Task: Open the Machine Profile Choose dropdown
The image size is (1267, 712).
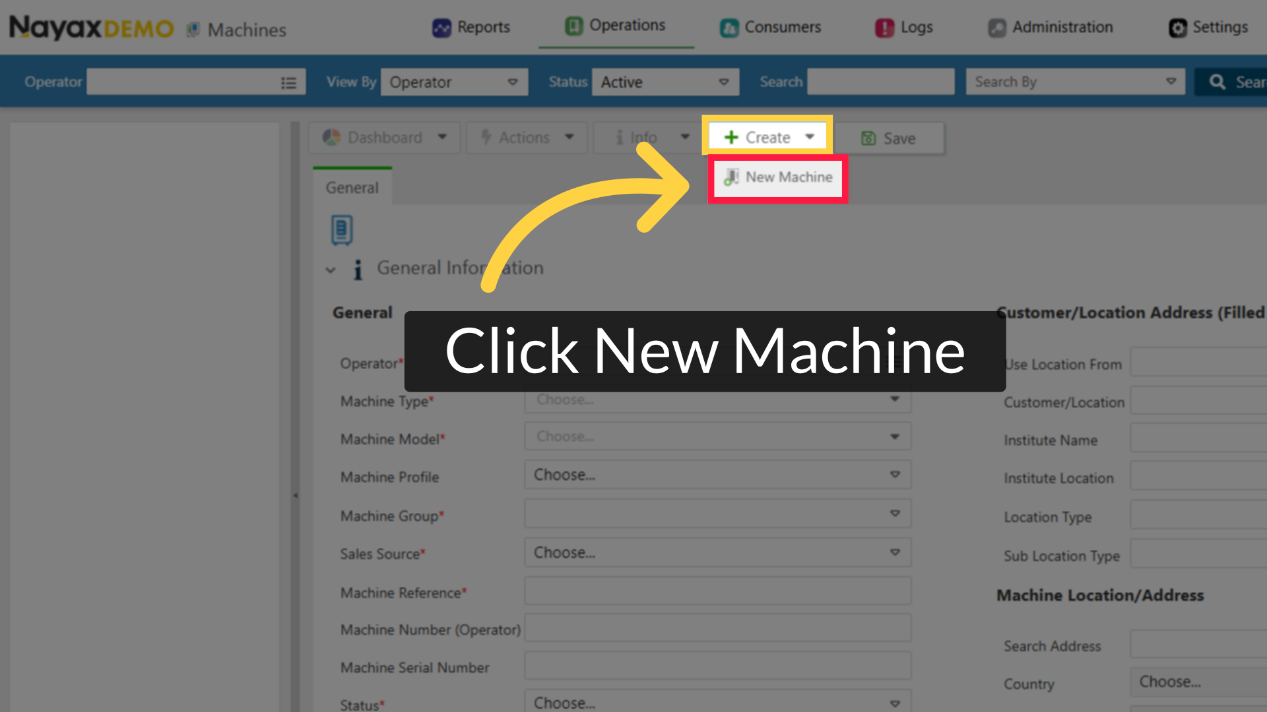Action: [717, 475]
